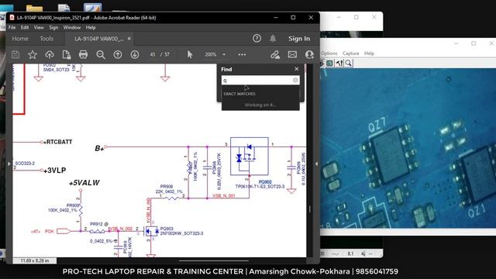Click the +5VALW label in the schematic
The image size is (496, 279).
point(84,183)
